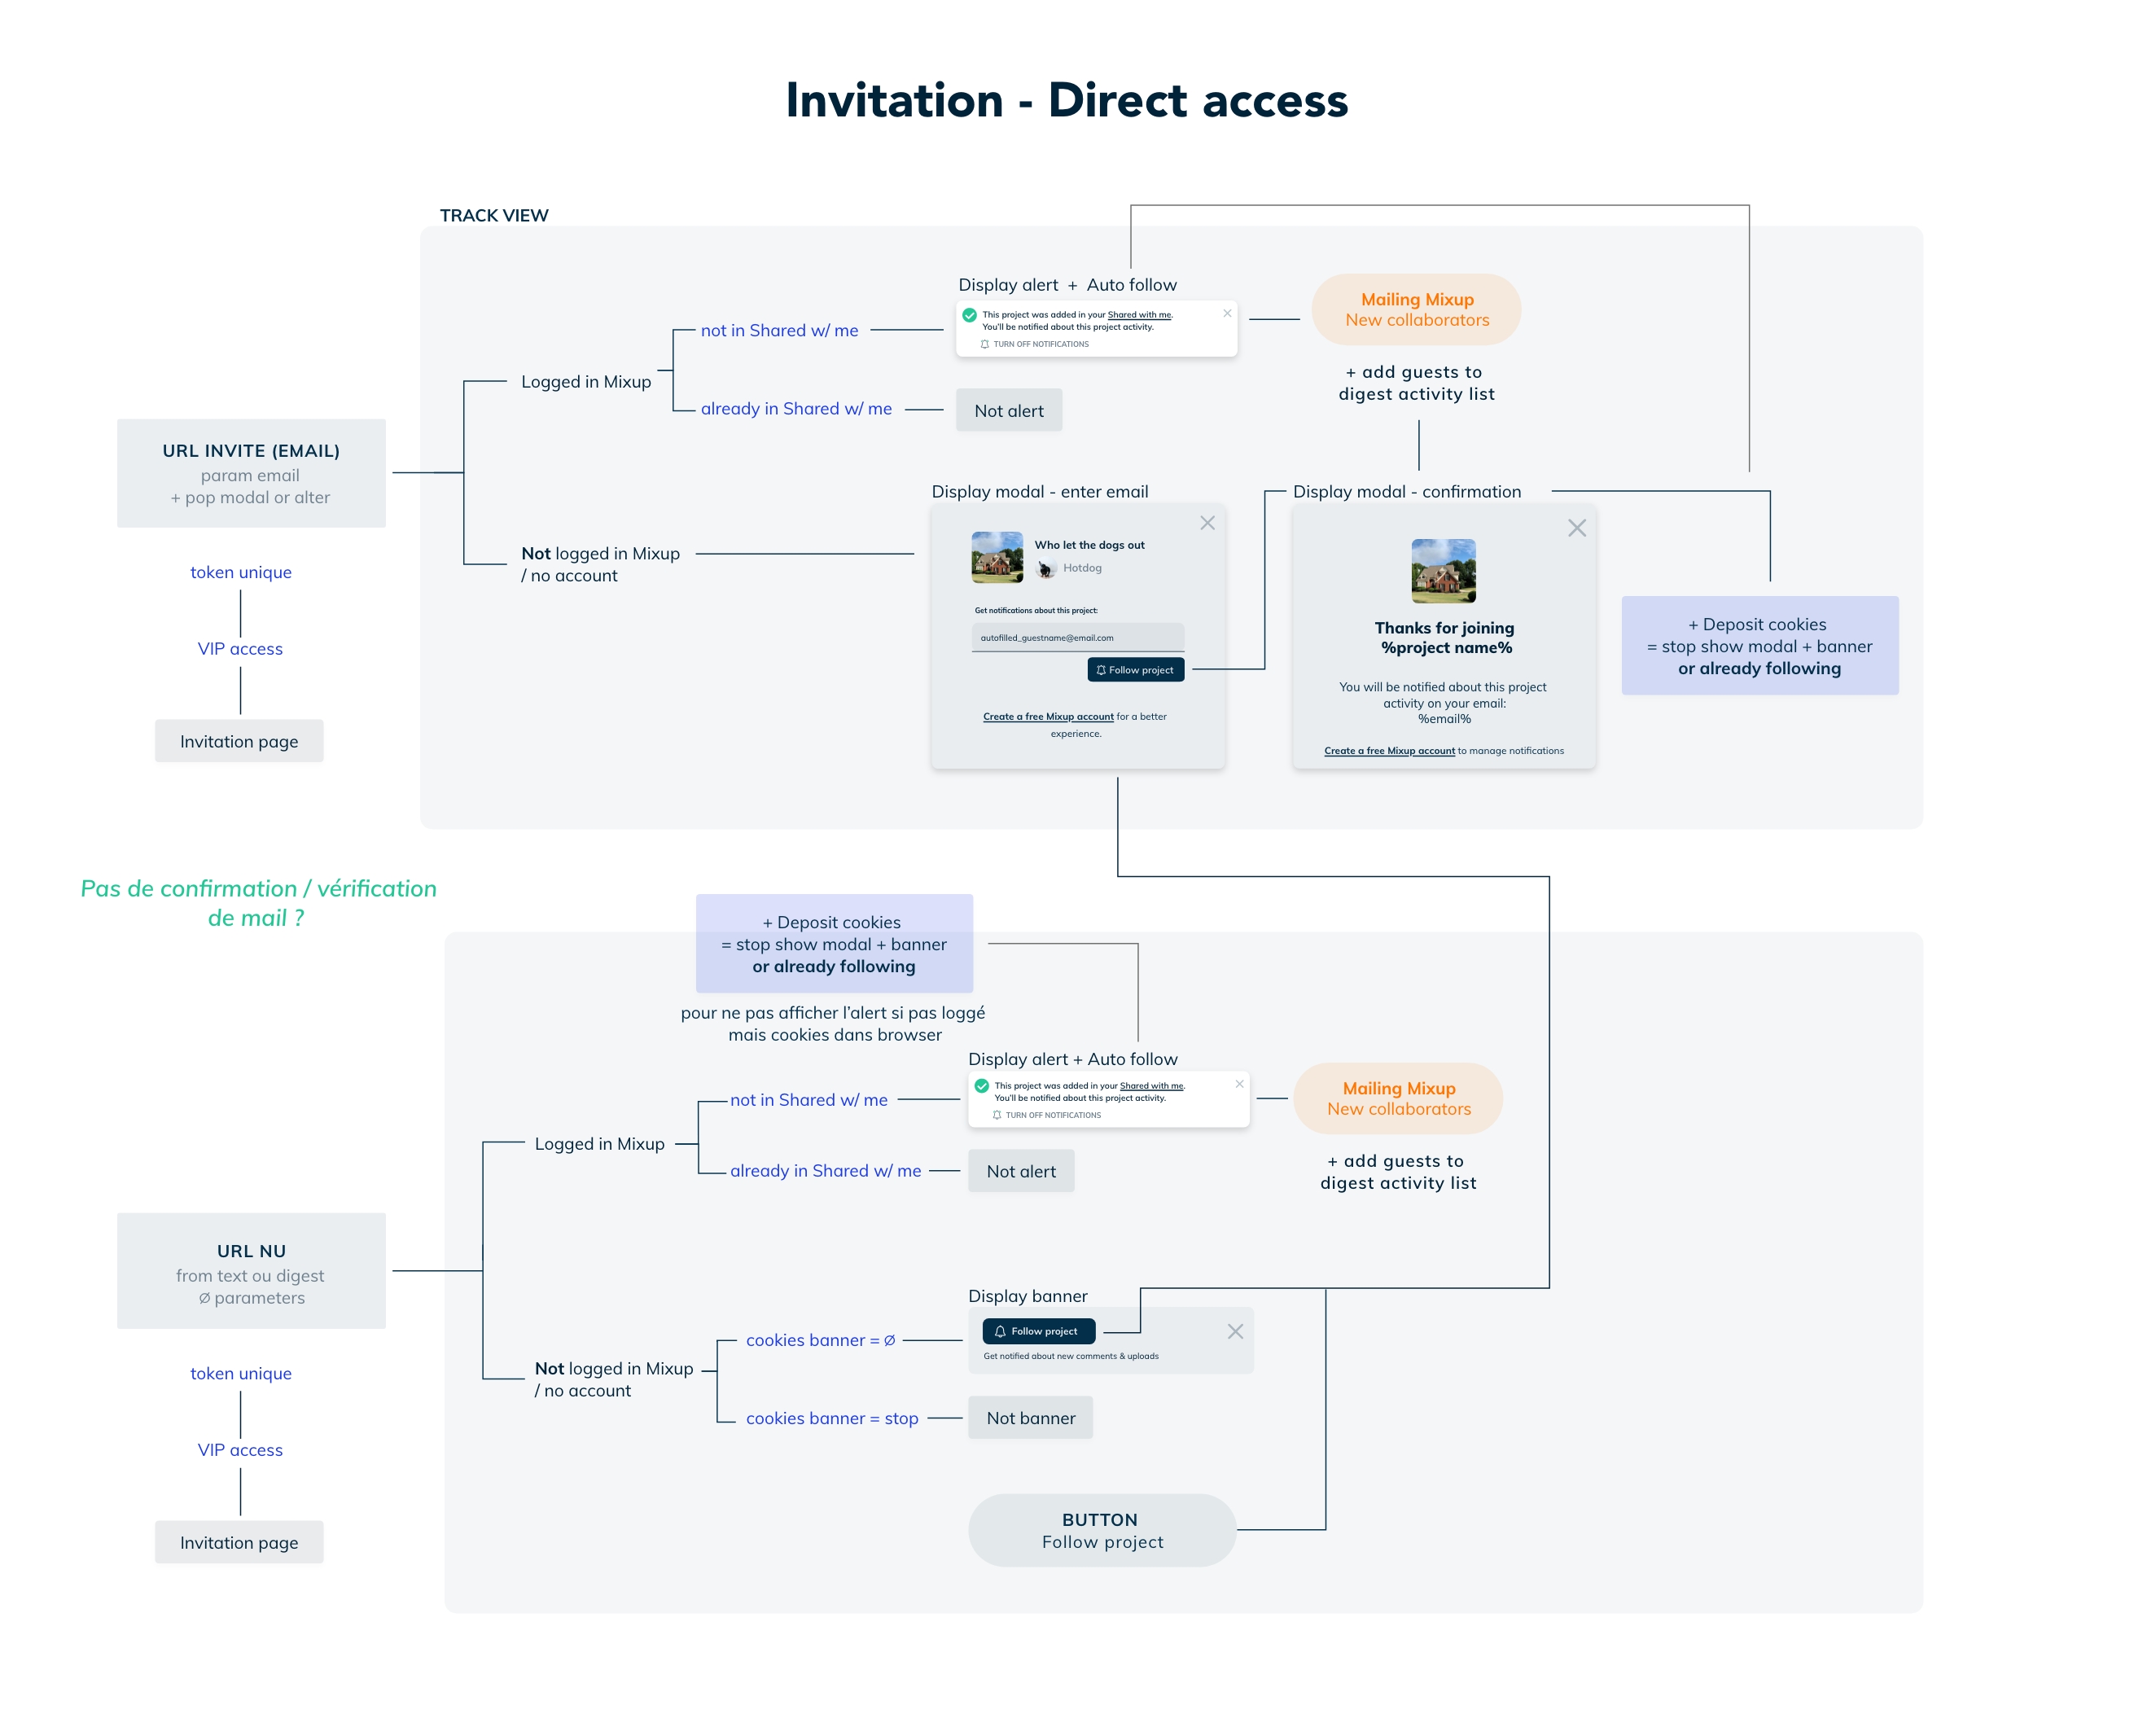
Task: Click 'Display modal - enter email' heading
Action: (1039, 491)
